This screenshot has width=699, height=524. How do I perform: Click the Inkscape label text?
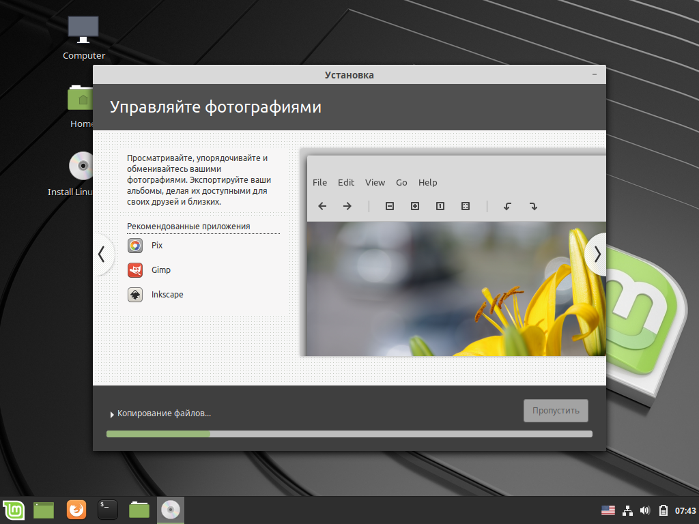167,295
